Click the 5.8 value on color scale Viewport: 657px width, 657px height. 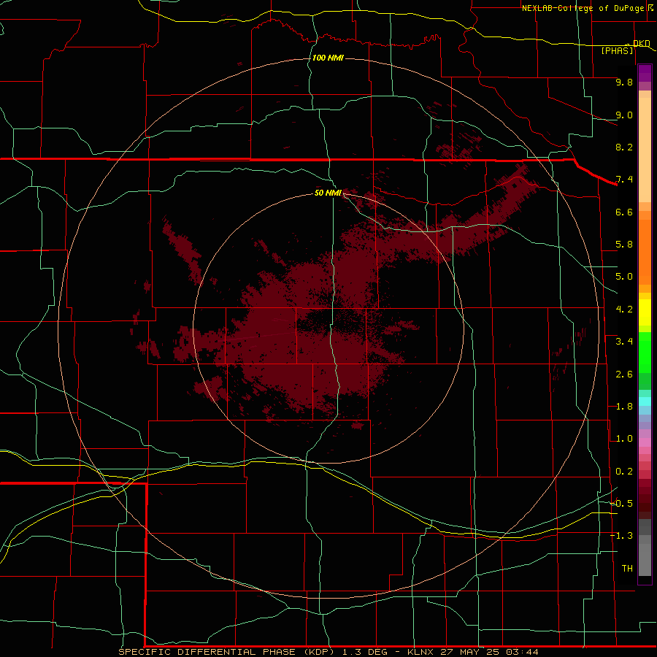coord(624,245)
